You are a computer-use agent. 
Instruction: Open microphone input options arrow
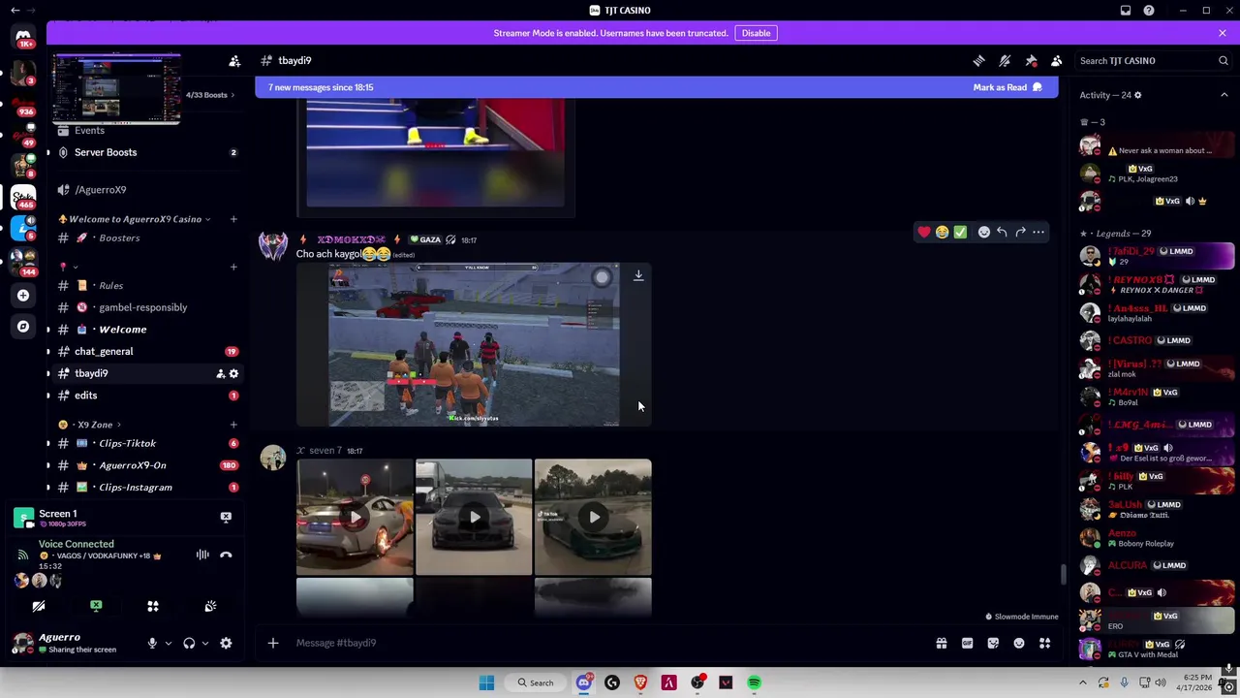[168, 643]
